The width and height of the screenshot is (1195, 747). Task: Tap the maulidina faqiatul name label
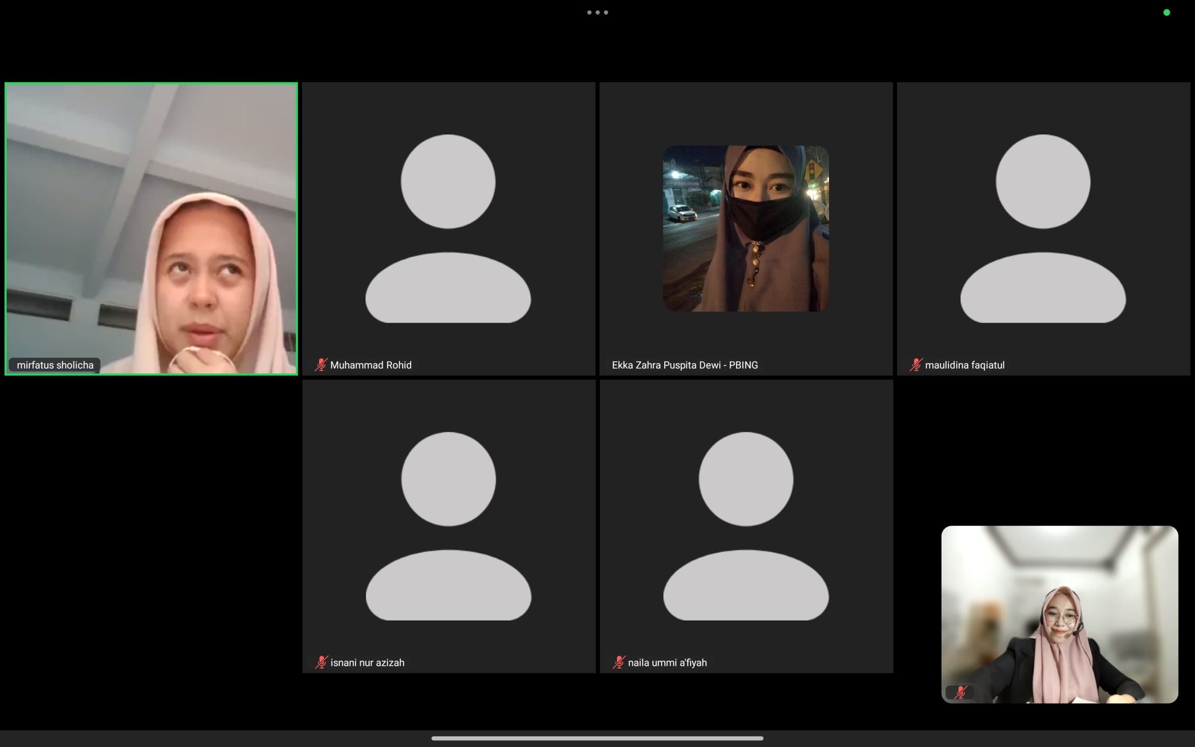pos(965,365)
